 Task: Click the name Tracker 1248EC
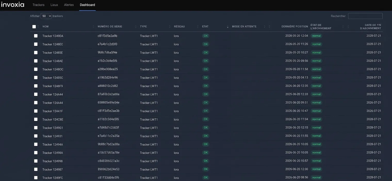[53, 44]
